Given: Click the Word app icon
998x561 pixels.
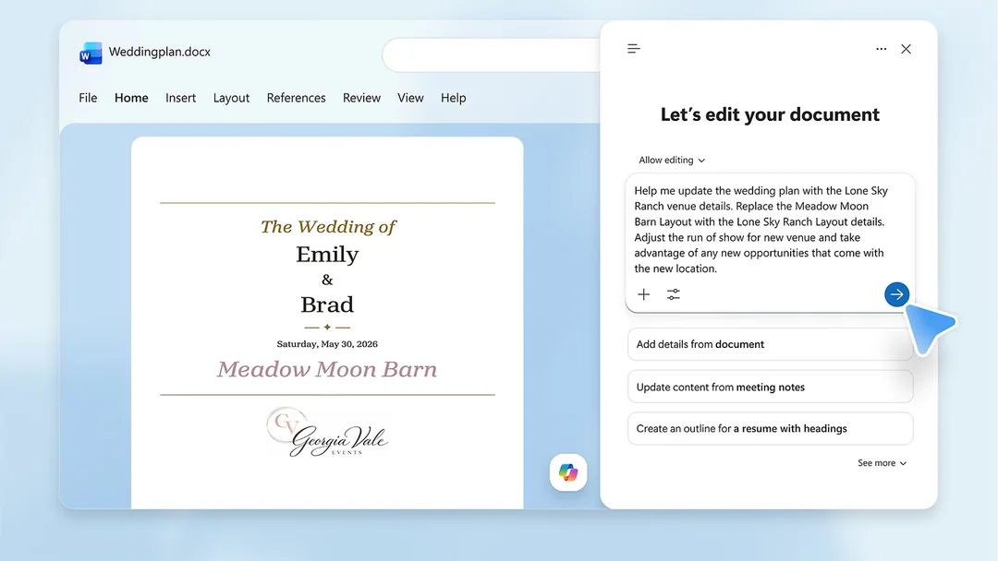Looking at the screenshot, I should 91,54.
